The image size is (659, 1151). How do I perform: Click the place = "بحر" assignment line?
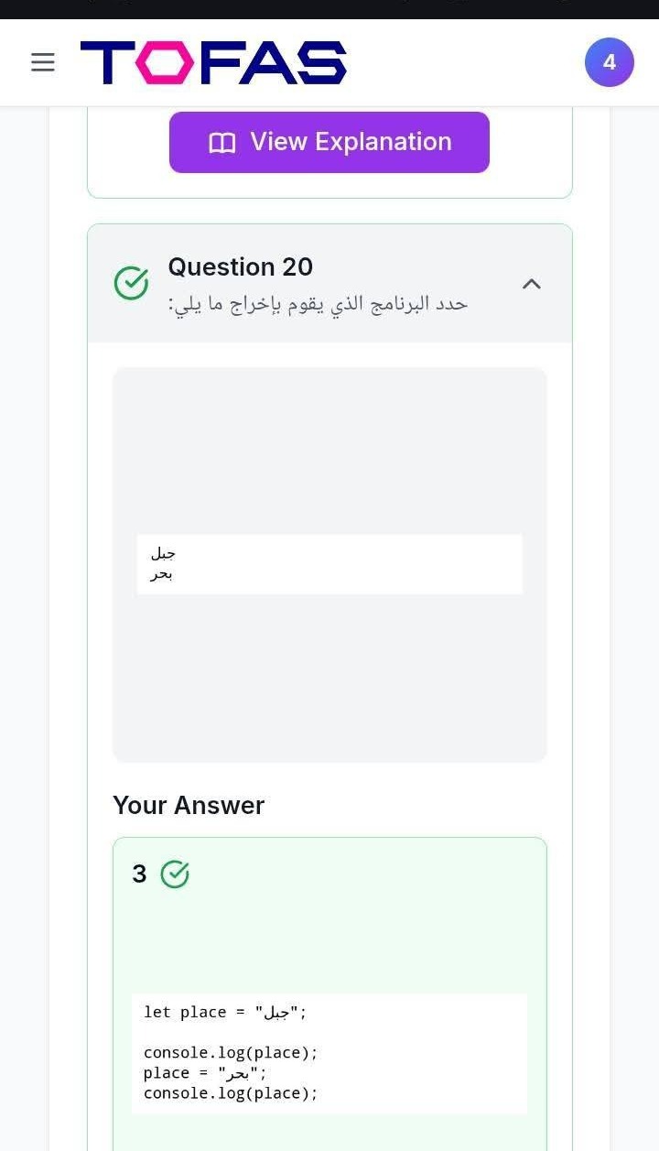[x=205, y=1073]
